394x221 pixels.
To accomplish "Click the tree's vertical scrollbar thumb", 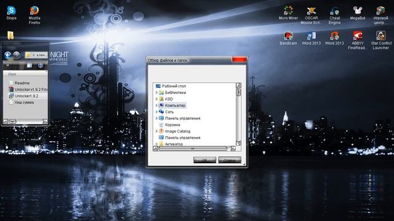I will coord(238,92).
